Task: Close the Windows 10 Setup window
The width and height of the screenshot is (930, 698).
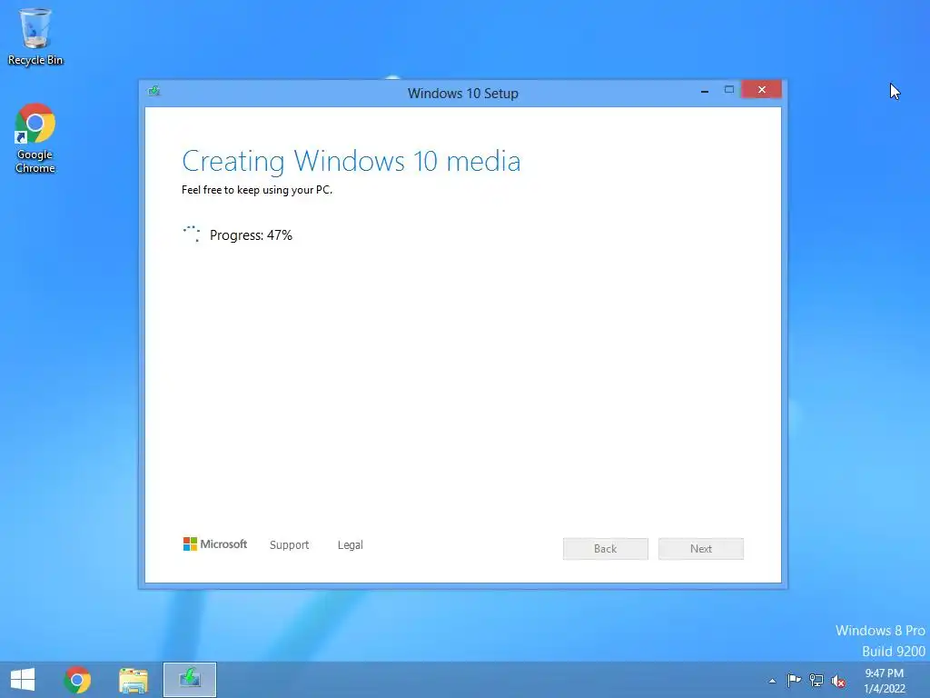Action: pos(762,90)
